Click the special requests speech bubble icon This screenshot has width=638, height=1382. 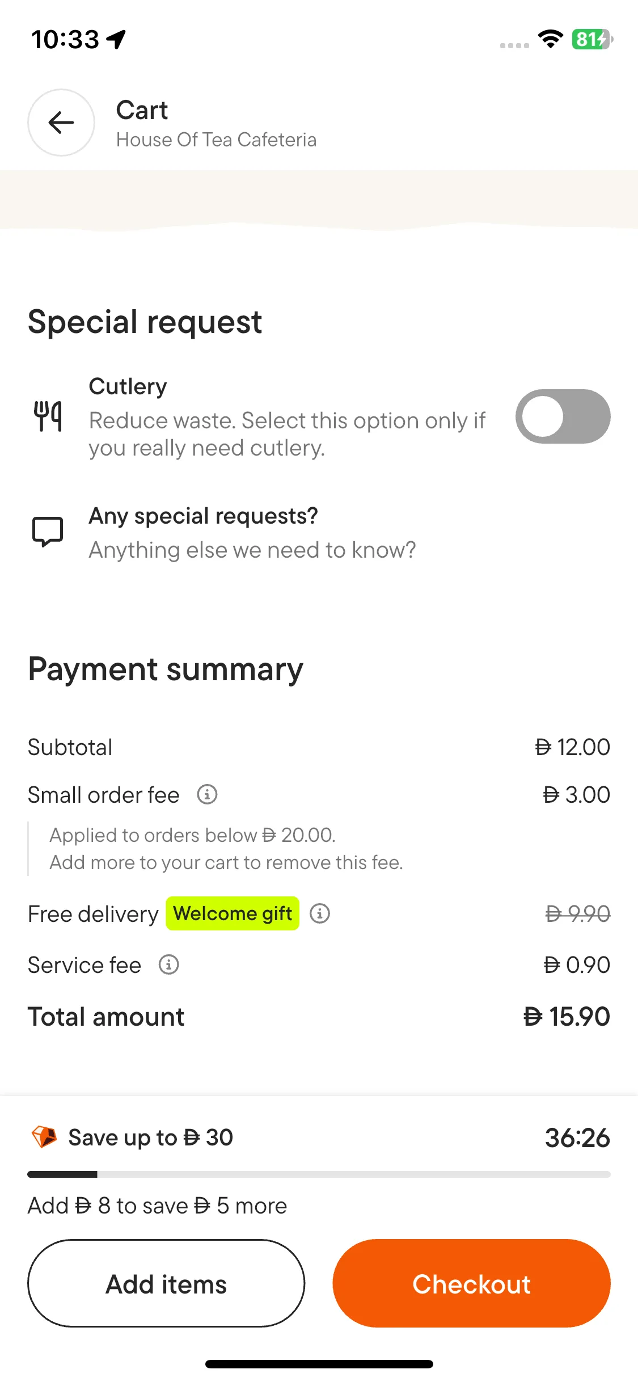[48, 532]
